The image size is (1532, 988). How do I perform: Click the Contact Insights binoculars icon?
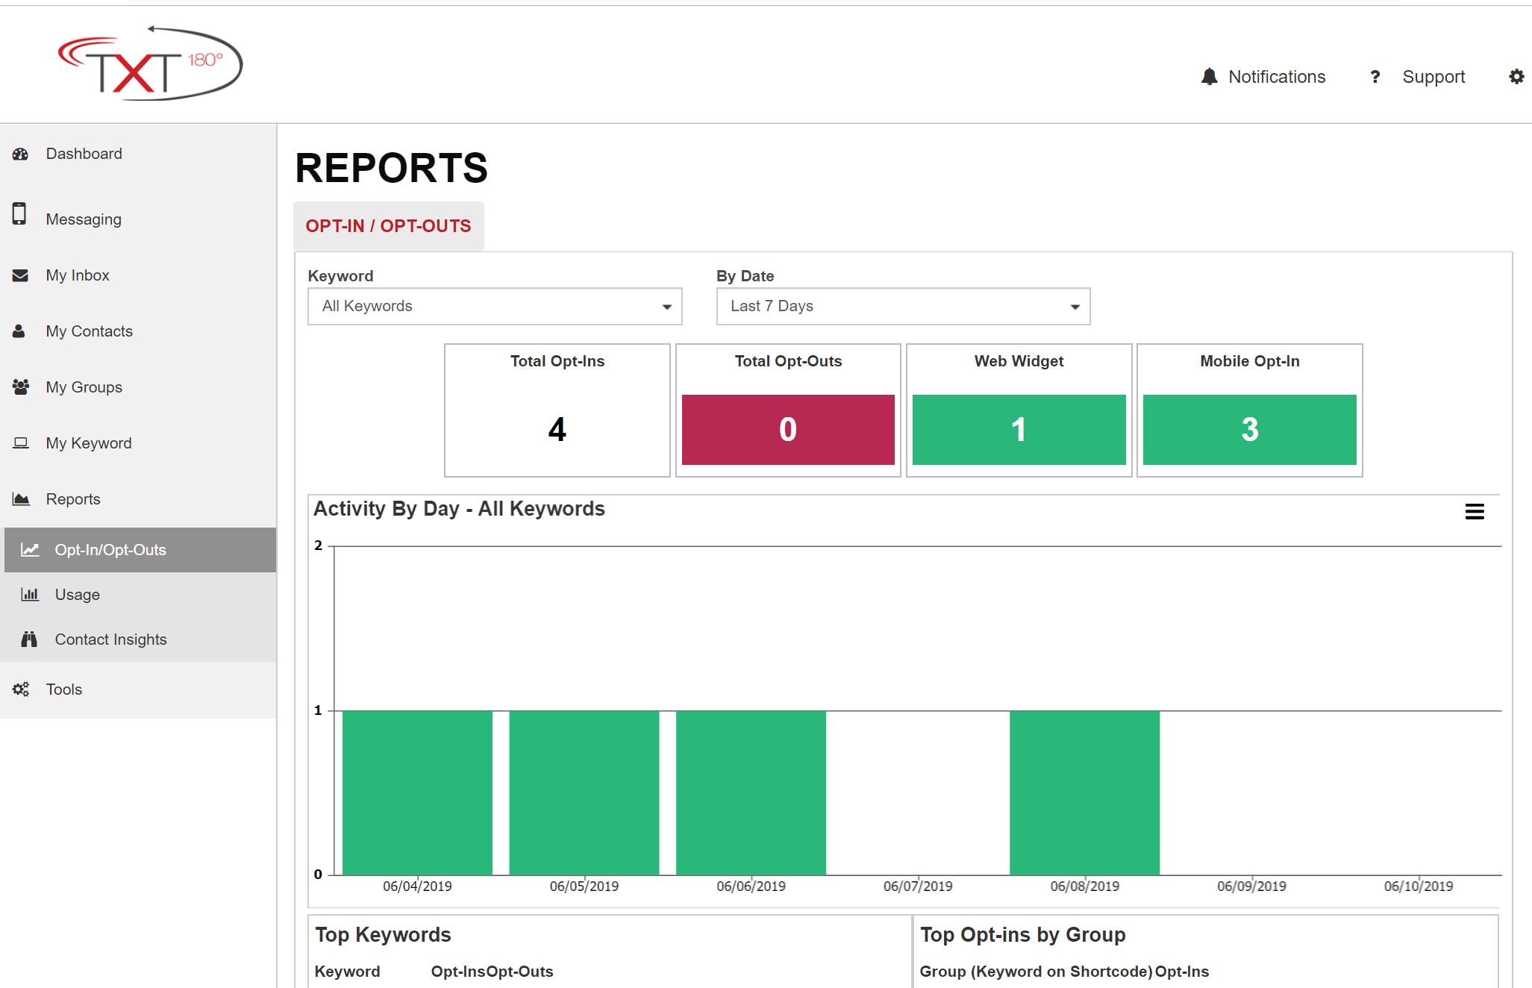(x=29, y=640)
